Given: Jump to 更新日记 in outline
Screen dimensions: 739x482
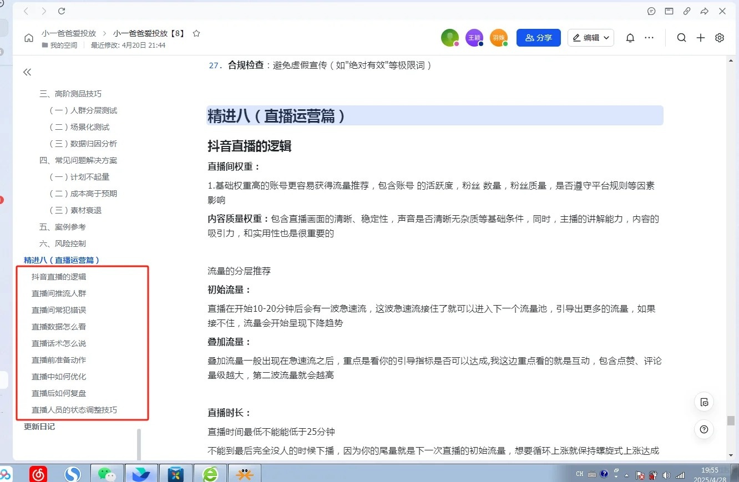Looking at the screenshot, I should (x=39, y=427).
